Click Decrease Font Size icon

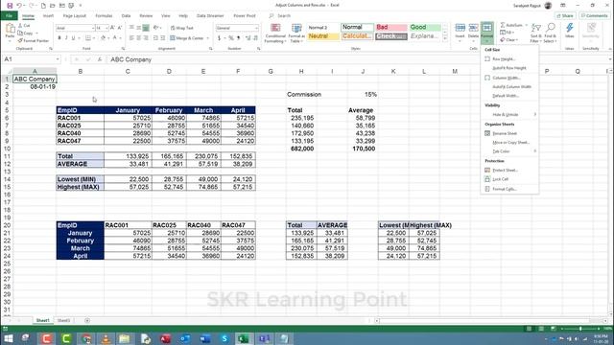point(120,28)
